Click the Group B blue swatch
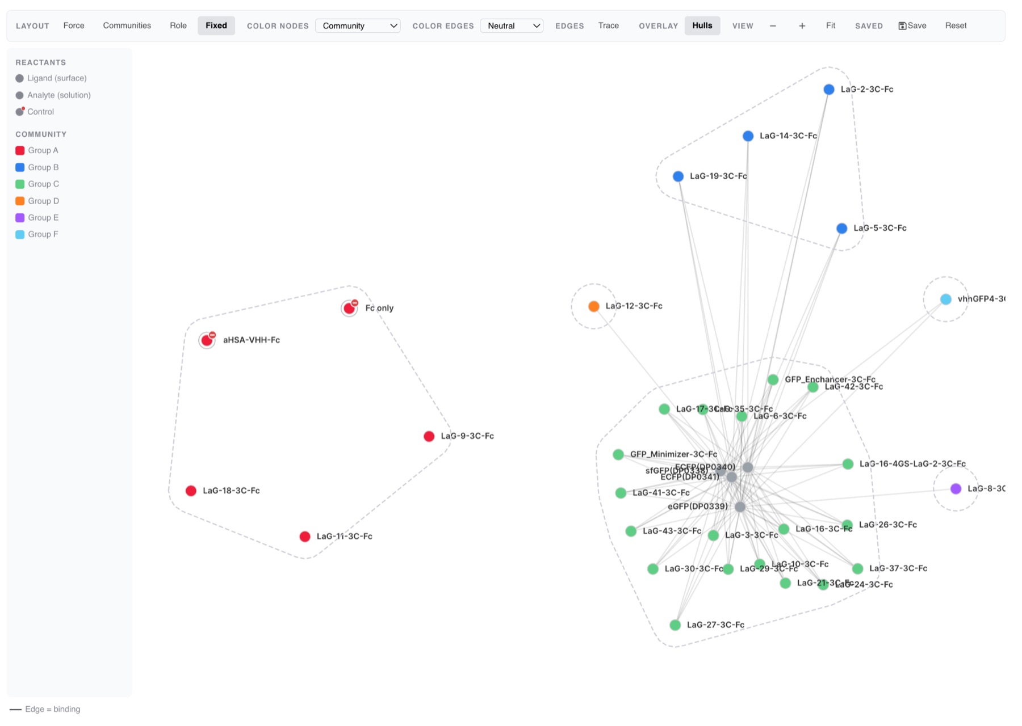1022x726 pixels. click(x=20, y=167)
